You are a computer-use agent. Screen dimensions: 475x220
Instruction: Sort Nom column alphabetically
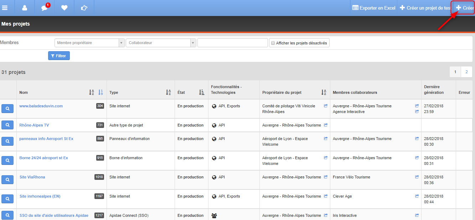coord(92,92)
